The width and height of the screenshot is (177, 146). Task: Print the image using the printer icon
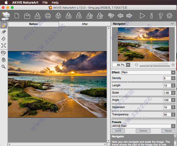point(48,16)
